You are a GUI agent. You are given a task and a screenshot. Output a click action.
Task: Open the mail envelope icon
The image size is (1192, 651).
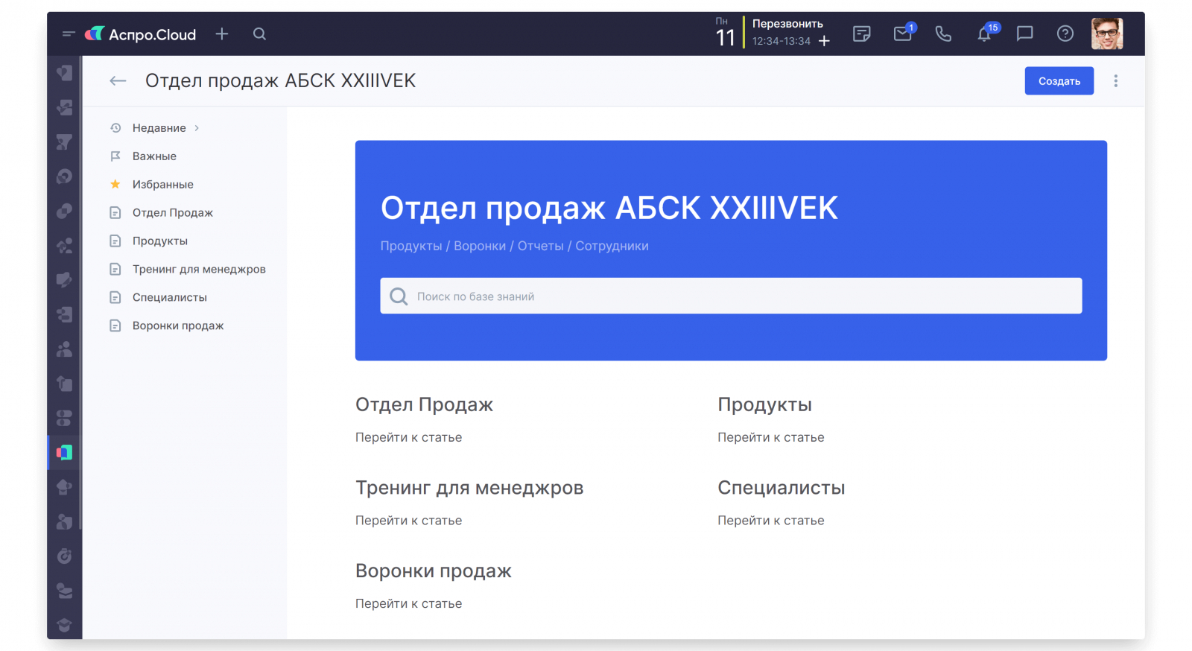pos(903,34)
